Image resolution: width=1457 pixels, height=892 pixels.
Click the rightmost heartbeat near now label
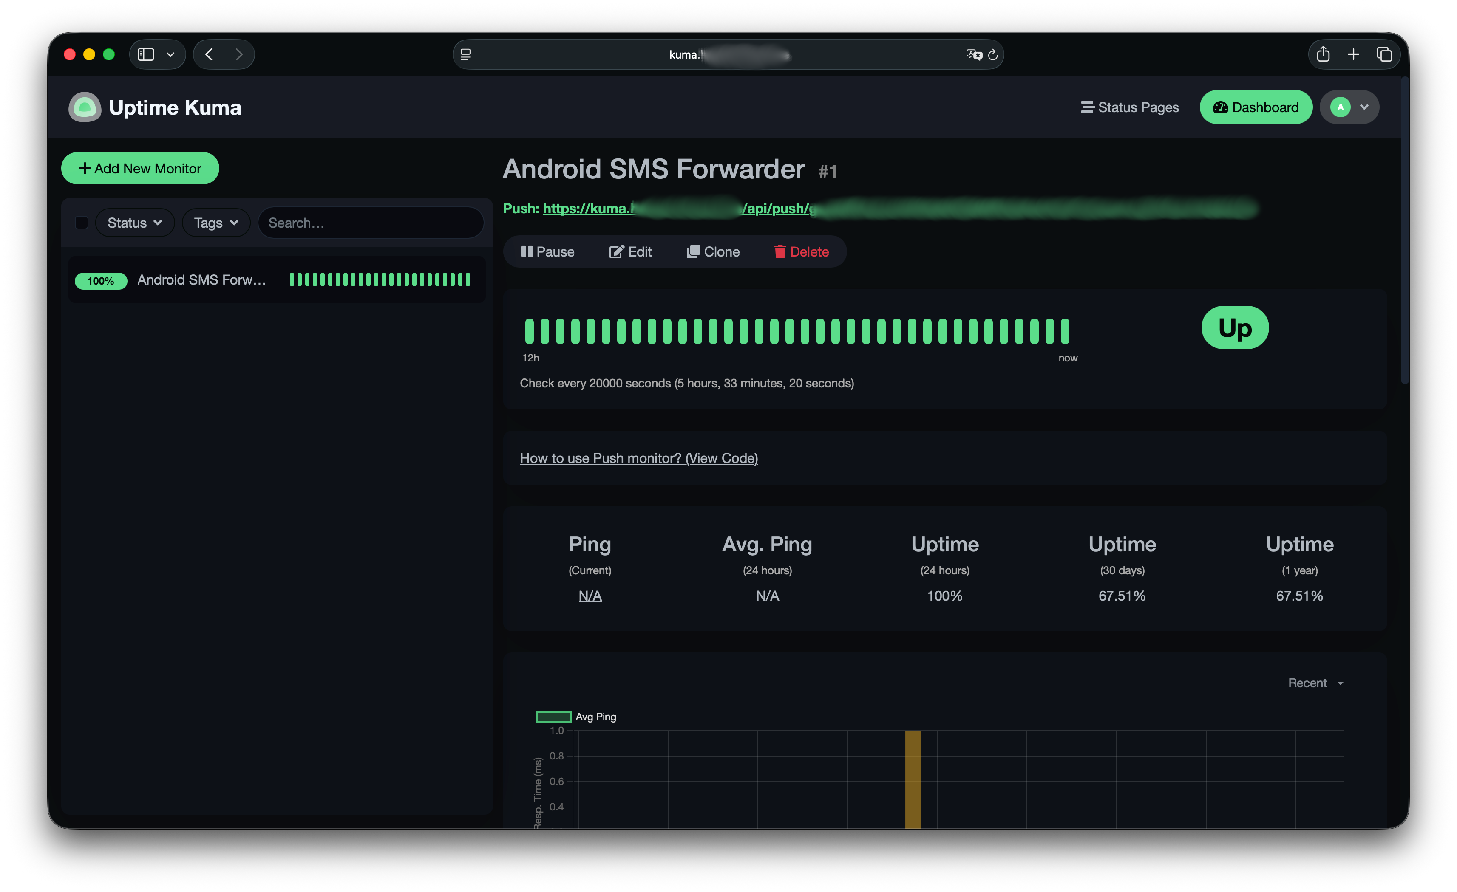[1065, 331]
